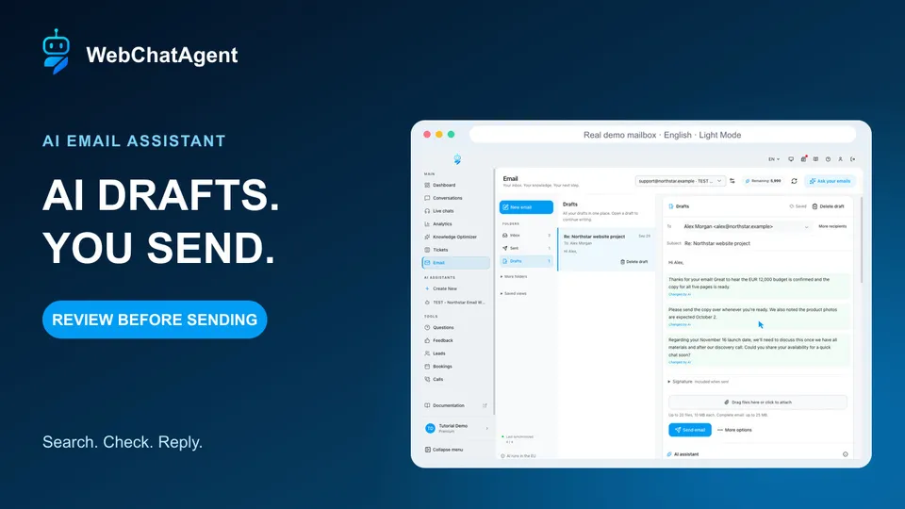Select the Email sidebar item
This screenshot has height=509, width=905.
[x=456, y=263]
